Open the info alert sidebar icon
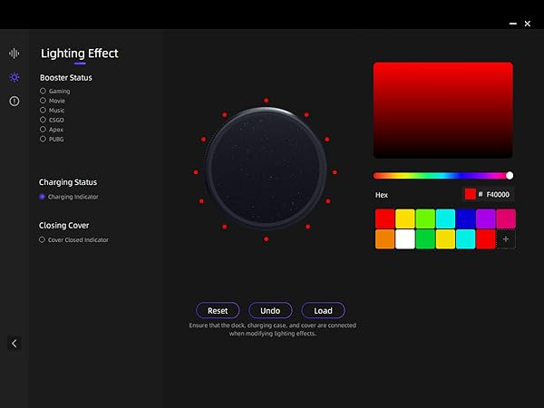Viewport: 544px width, 408px height. coord(15,101)
